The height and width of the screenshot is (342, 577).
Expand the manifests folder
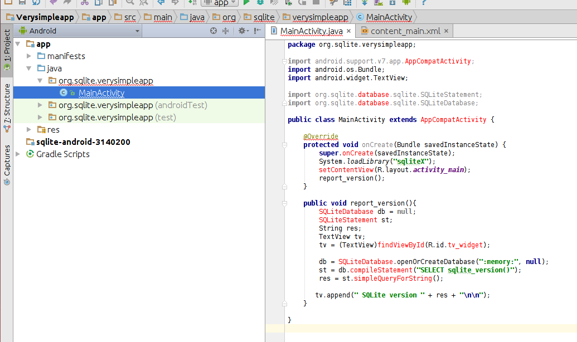pyautogui.click(x=30, y=56)
